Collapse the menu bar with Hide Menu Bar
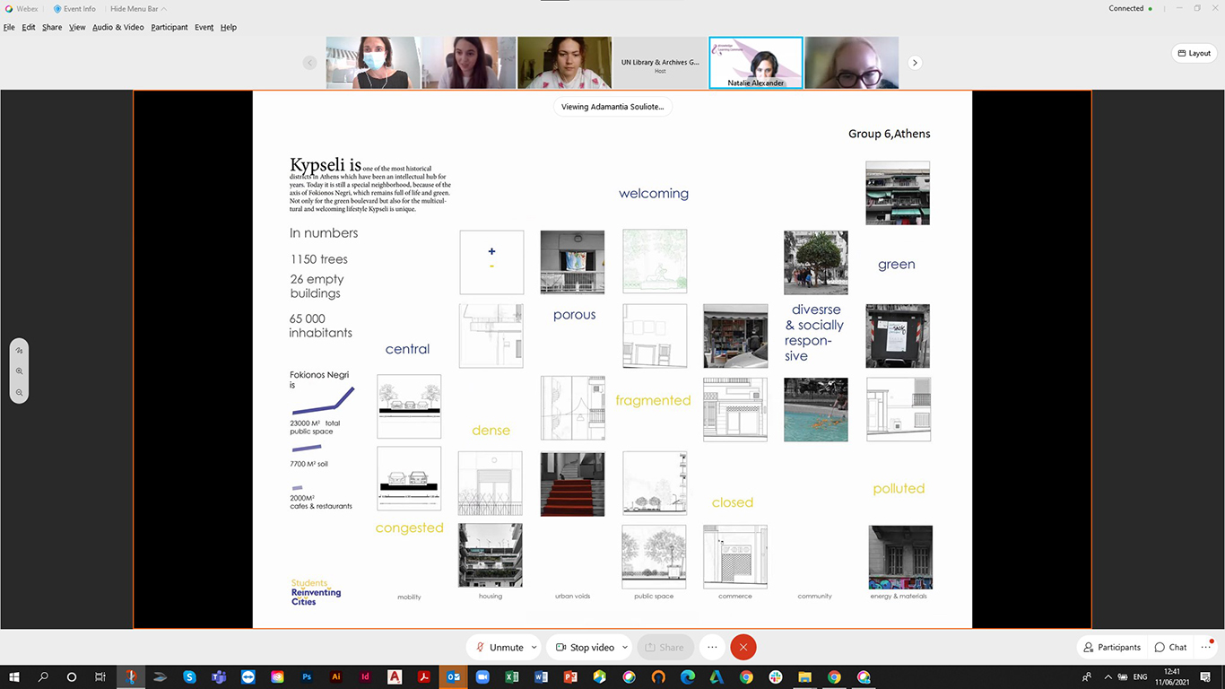The image size is (1225, 689). (135, 9)
